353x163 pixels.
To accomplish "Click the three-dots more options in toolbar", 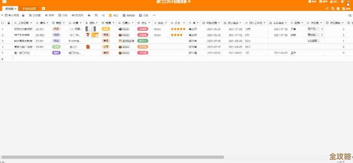I will pos(154,15).
